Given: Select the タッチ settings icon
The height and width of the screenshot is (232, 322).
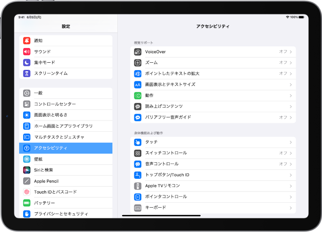Looking at the screenshot, I should (137, 142).
